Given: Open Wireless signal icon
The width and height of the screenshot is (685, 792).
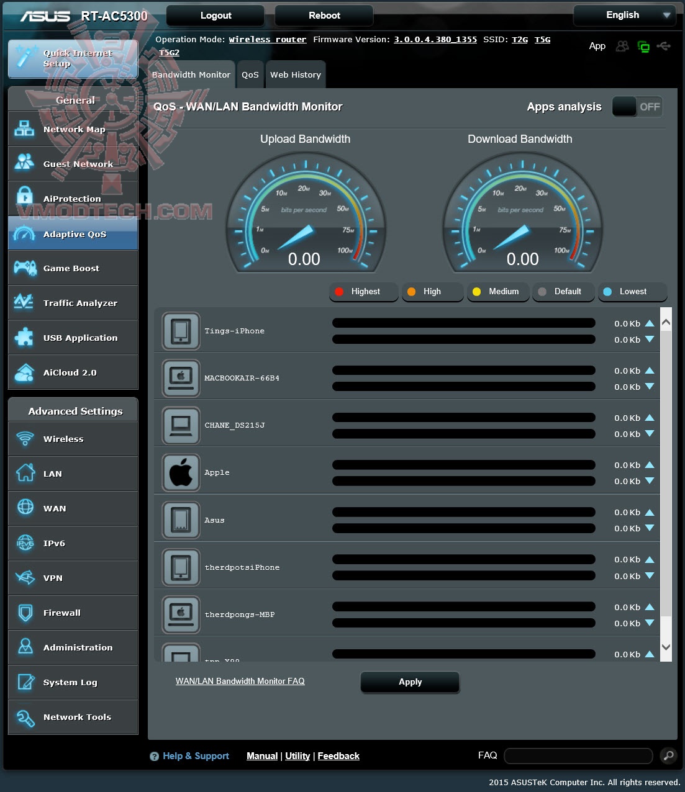Looking at the screenshot, I should point(25,438).
